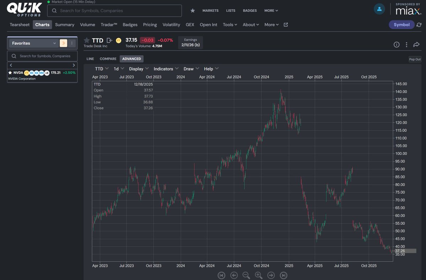Image resolution: width=426 pixels, height=280 pixels.
Task: Click the MIAX sponsor logo
Action: pos(408,11)
